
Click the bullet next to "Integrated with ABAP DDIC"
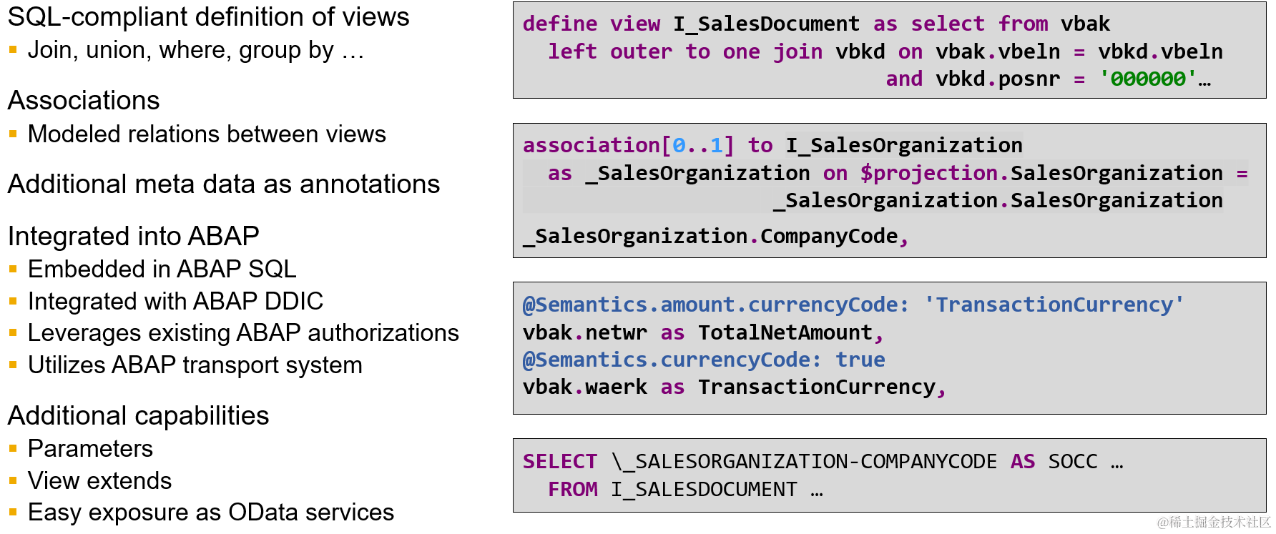click(13, 301)
